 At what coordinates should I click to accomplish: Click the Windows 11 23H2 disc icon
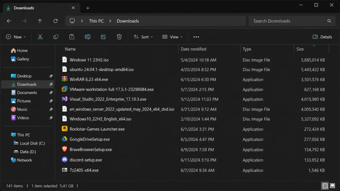click(65, 60)
